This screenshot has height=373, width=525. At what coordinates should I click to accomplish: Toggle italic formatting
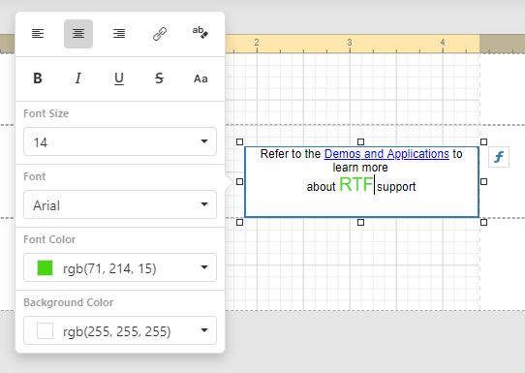point(78,78)
